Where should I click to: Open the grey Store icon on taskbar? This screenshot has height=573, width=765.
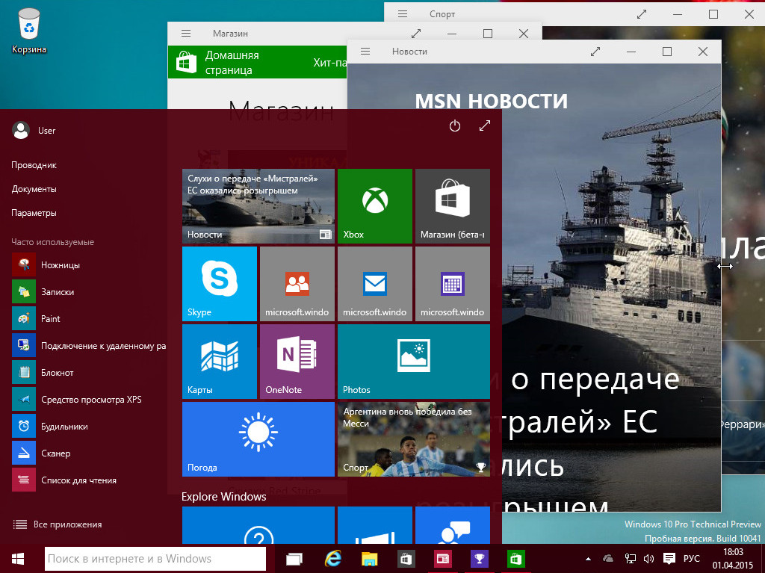point(406,559)
